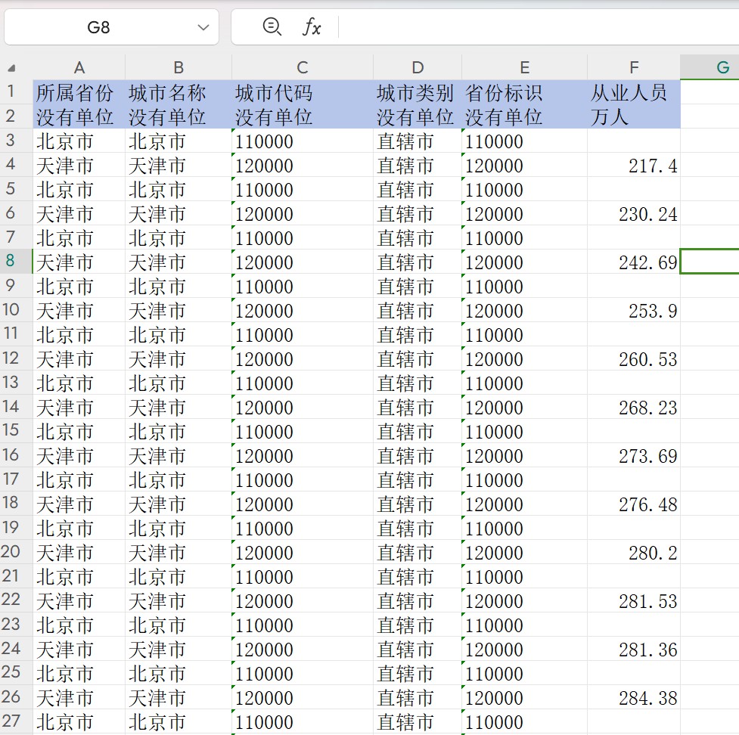The width and height of the screenshot is (739, 735).
Task: Select column A header
Action: click(x=79, y=68)
